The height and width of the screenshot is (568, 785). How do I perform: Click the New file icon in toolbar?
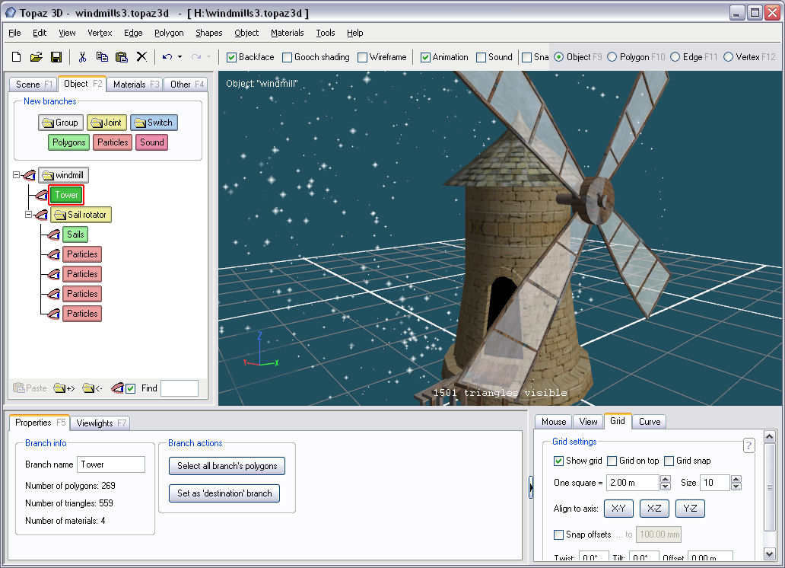[x=17, y=57]
